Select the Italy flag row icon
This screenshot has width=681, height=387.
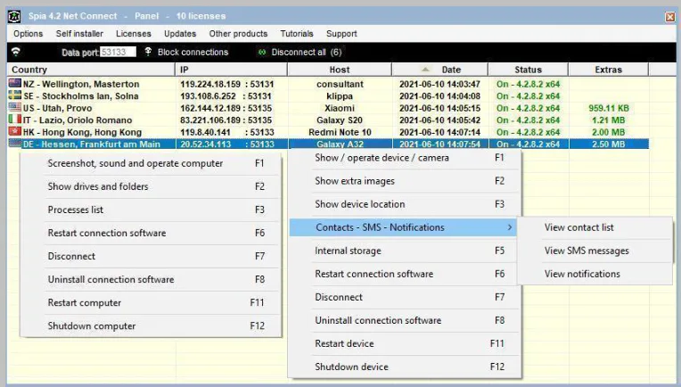point(15,119)
